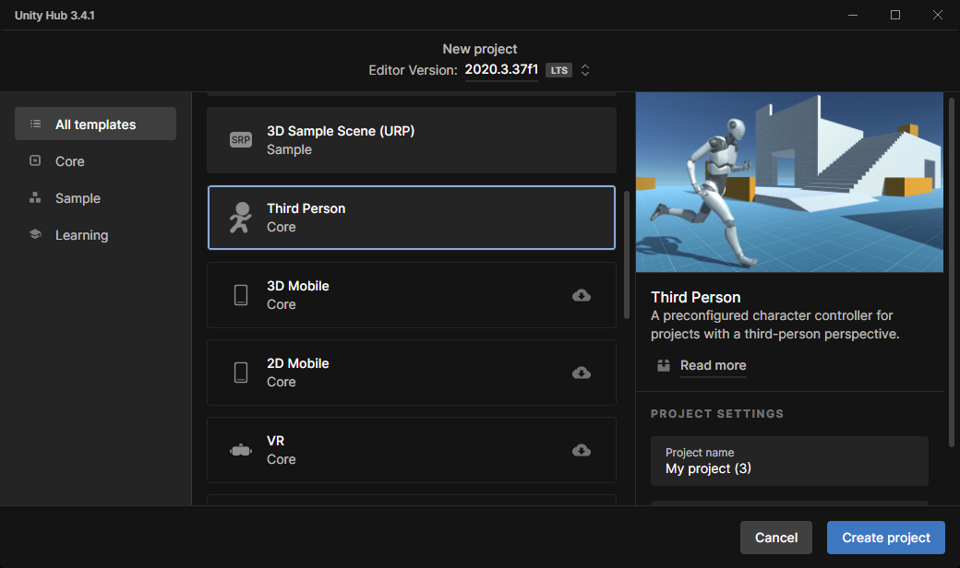Minimize the Unity Hub window
Image resolution: width=960 pixels, height=568 pixels.
point(853,15)
